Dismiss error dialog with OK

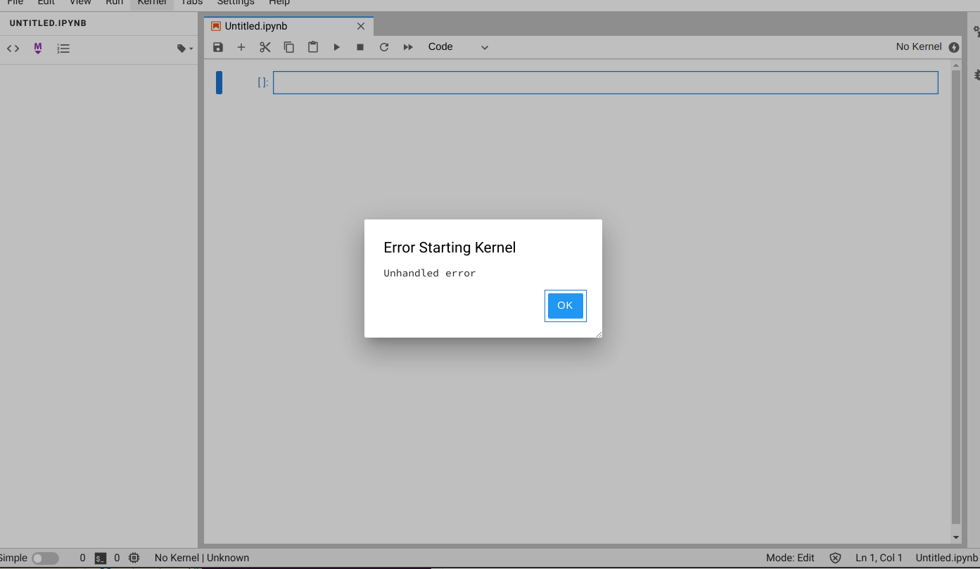pyautogui.click(x=565, y=305)
